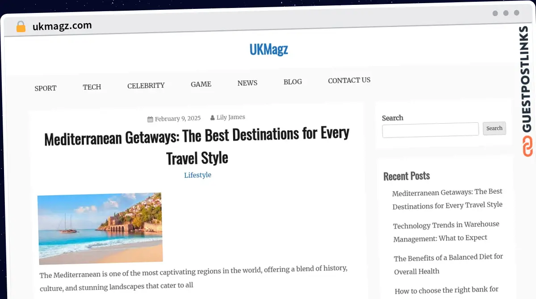Open the SPORT menu item

tap(45, 88)
